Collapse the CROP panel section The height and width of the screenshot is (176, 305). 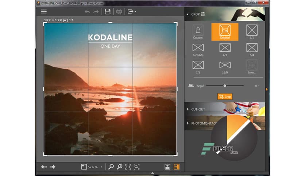[188, 14]
